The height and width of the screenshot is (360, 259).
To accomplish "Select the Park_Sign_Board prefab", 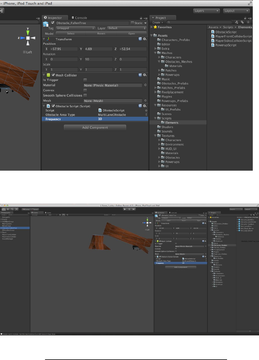I will (x=247, y=230).
